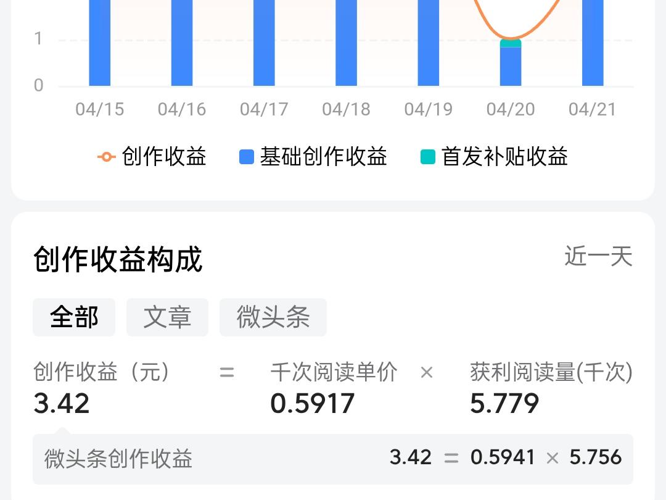Open the 近一天 time range selector
666x500 pixels.
tap(598, 256)
